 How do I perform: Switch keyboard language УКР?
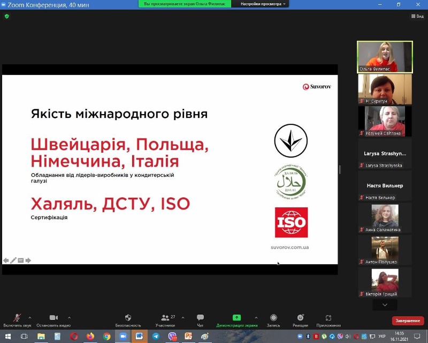click(382, 336)
